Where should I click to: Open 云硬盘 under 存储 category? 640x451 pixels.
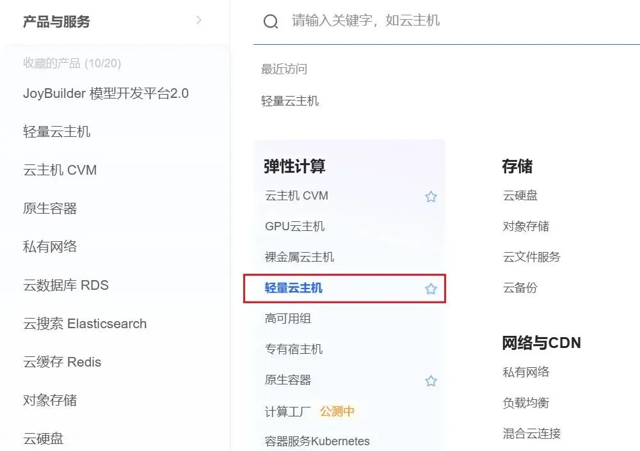click(520, 196)
